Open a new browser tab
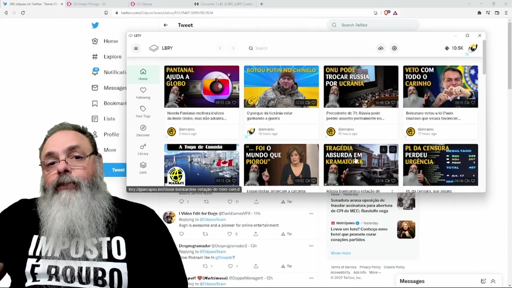Viewport: 512px width, 288px height. [x=262, y=4]
